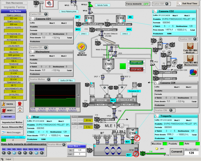The height and width of the screenshot is (161, 201).
Task: Select Linea 1 label
Action: pos(84,34)
